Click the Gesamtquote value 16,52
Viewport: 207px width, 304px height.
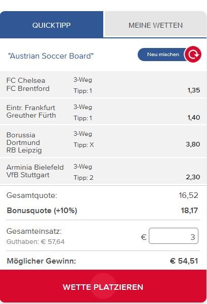188,195
